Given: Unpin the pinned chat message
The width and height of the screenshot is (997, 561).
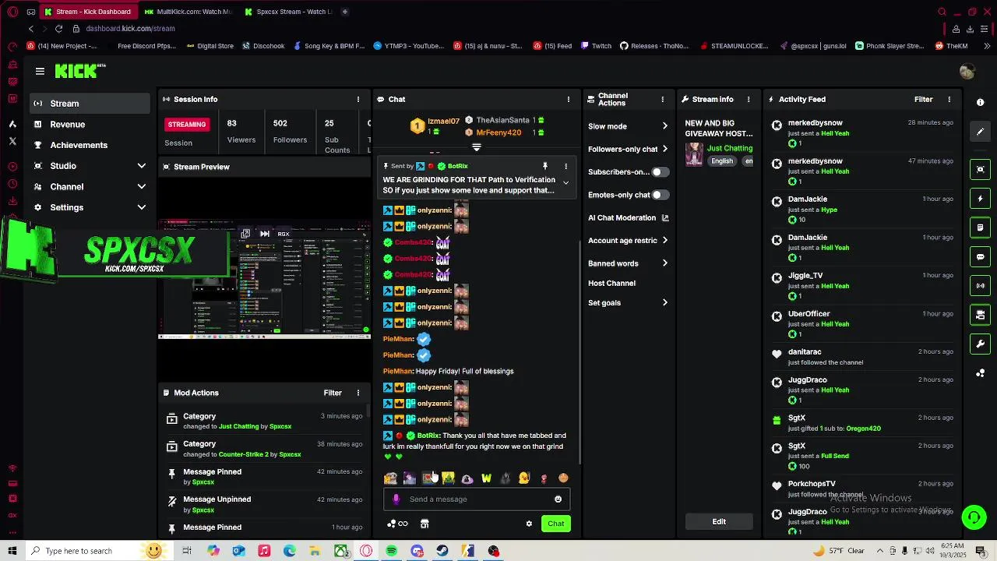Looking at the screenshot, I should (x=545, y=166).
